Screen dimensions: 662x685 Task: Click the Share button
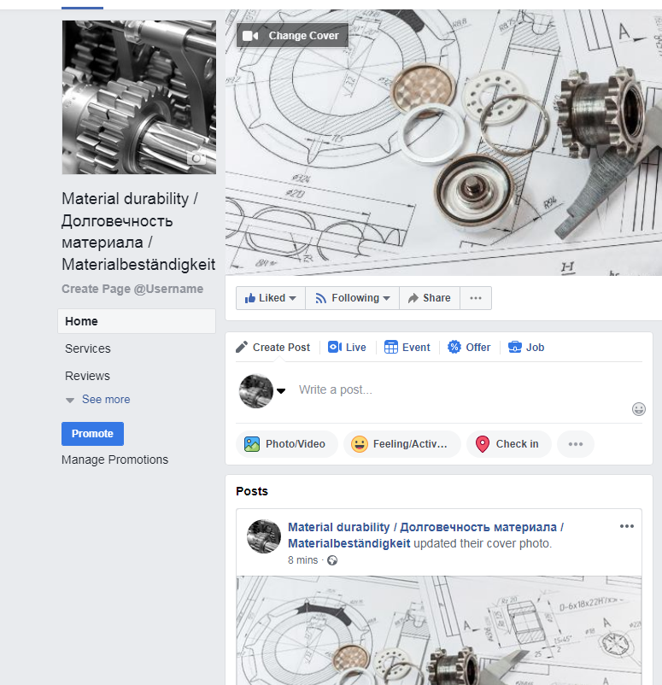430,298
